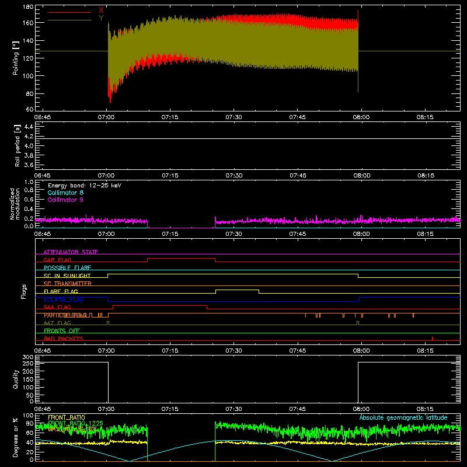Click the 100 tick on Degrees or % axis
The image size is (467, 467).
pos(28,416)
